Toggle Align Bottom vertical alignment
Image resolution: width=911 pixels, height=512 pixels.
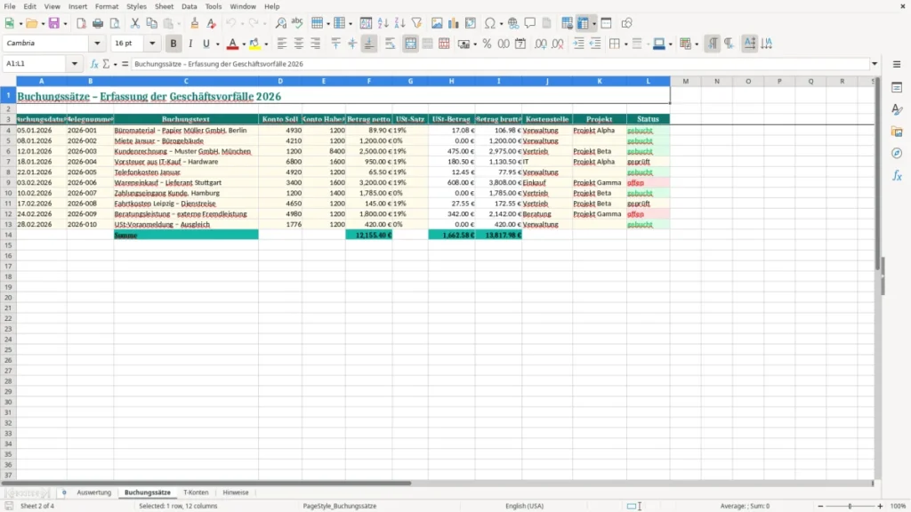(369, 44)
